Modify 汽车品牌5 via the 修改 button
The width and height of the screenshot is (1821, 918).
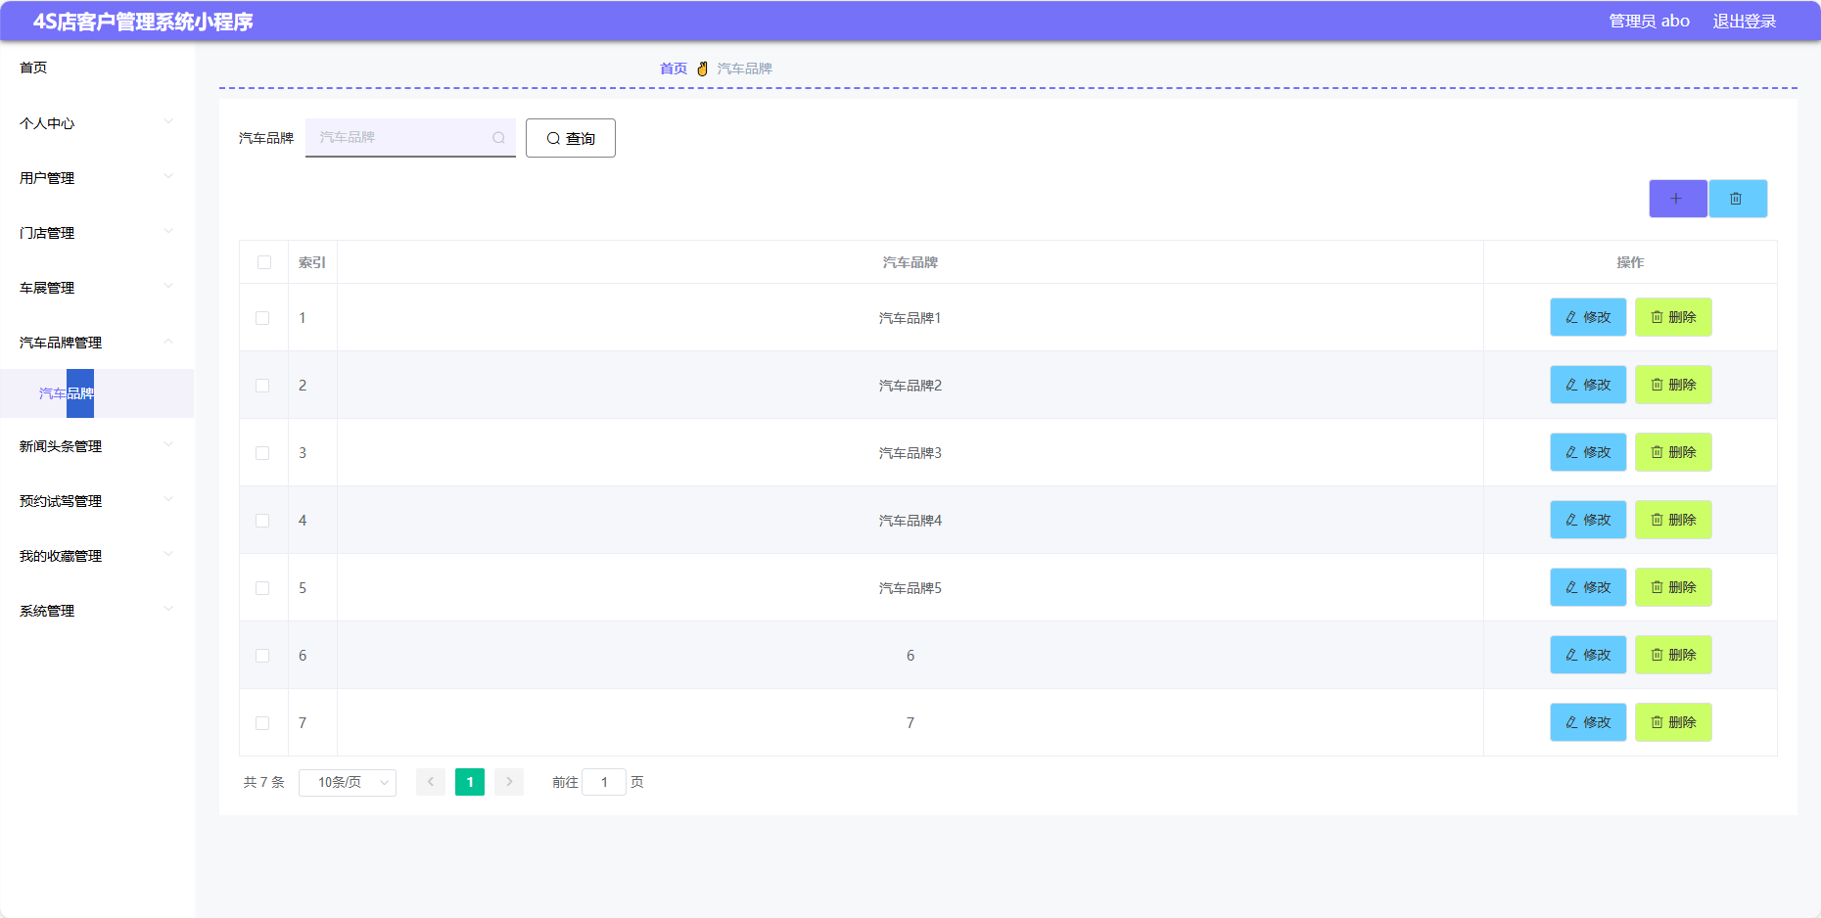(1588, 587)
